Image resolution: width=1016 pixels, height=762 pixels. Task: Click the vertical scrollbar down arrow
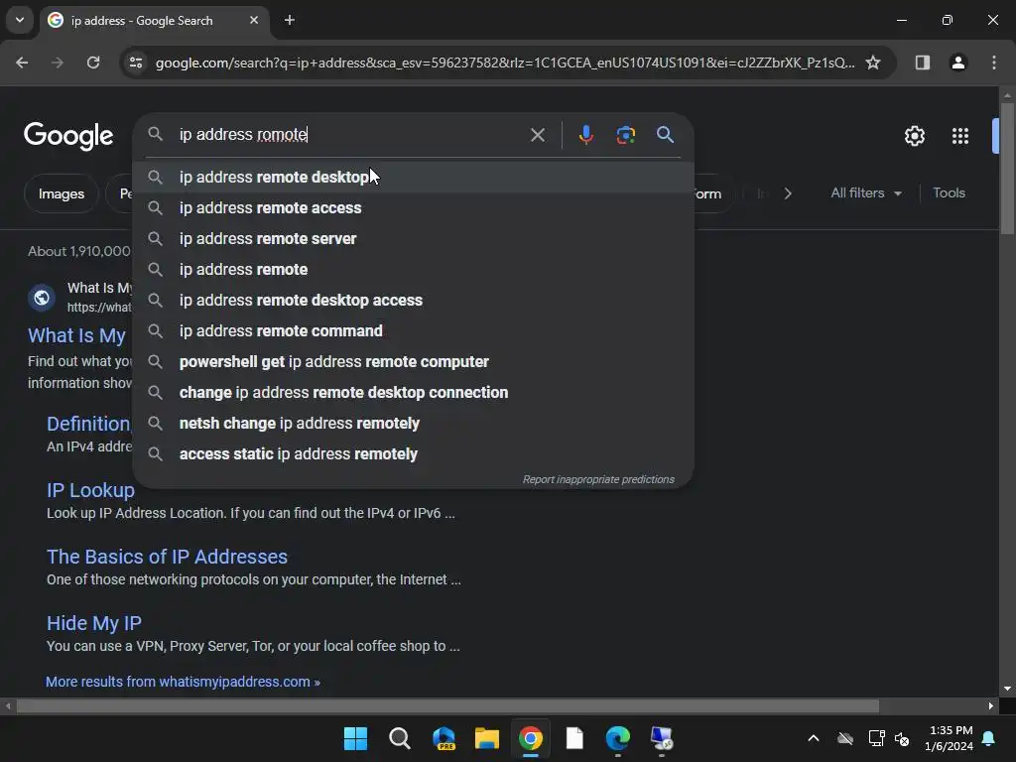tap(1007, 689)
